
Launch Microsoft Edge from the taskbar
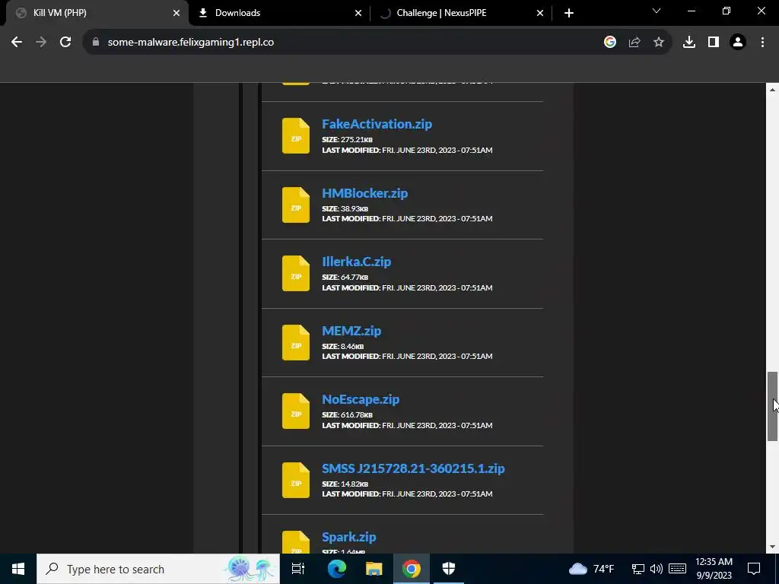point(336,569)
